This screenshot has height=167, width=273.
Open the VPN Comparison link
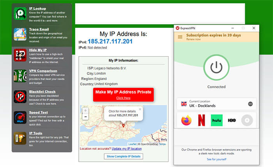[x=43, y=71]
